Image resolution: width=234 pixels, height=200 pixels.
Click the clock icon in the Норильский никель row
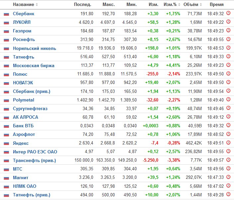coord(228,48)
